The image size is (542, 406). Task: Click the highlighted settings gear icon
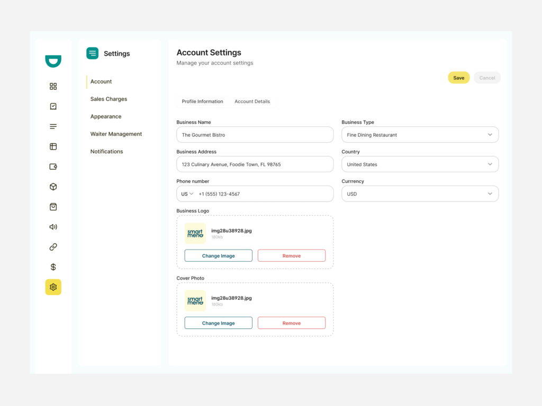53,287
